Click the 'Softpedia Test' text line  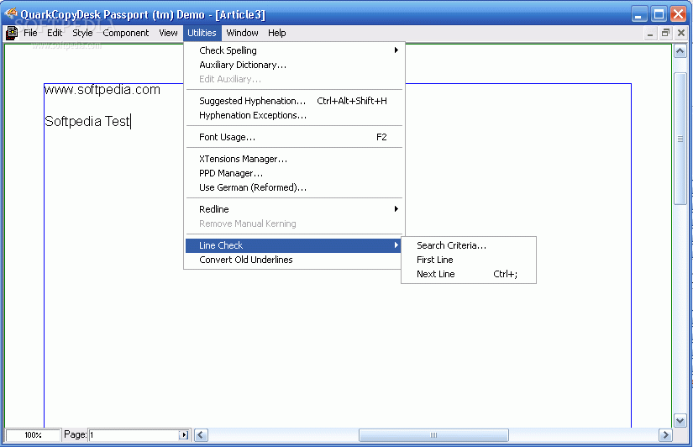[87, 121]
